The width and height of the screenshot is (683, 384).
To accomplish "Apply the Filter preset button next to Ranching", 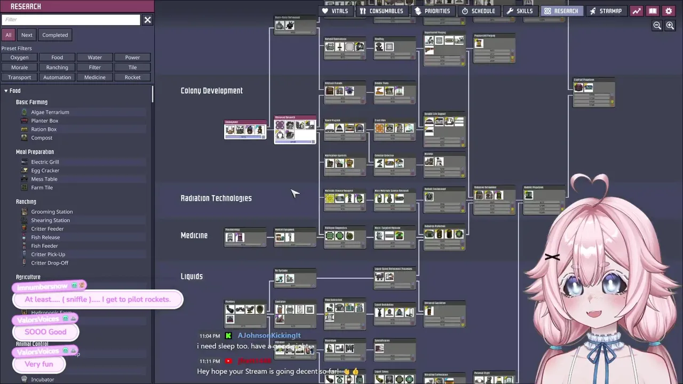I will coord(95,67).
